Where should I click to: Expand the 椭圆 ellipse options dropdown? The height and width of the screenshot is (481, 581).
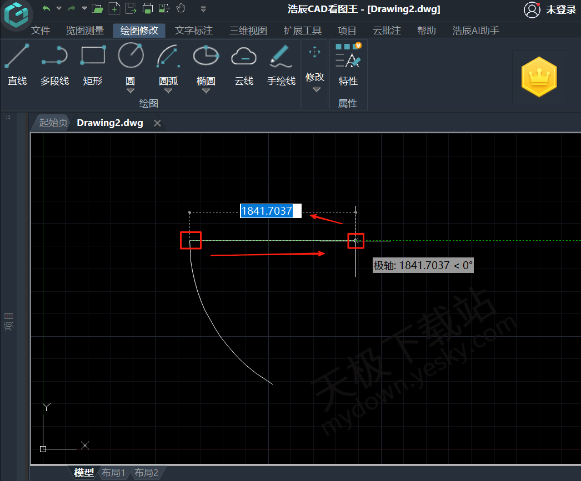pos(206,90)
